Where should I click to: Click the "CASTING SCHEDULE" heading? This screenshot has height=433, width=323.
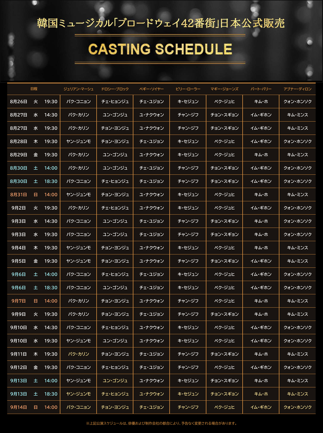click(160, 49)
